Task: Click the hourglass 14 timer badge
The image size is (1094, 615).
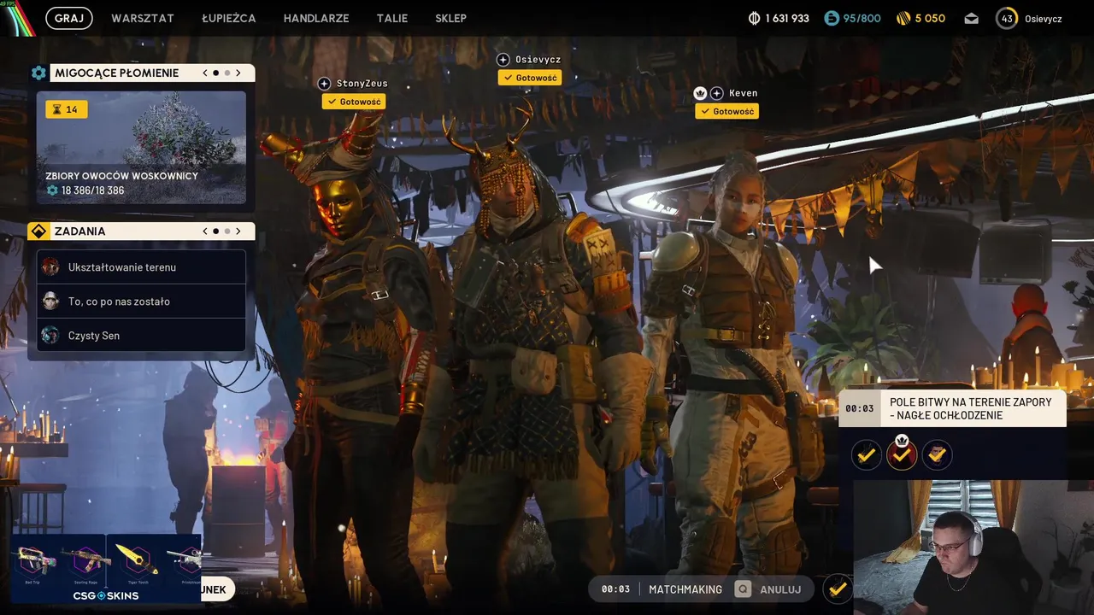Action: (x=67, y=109)
